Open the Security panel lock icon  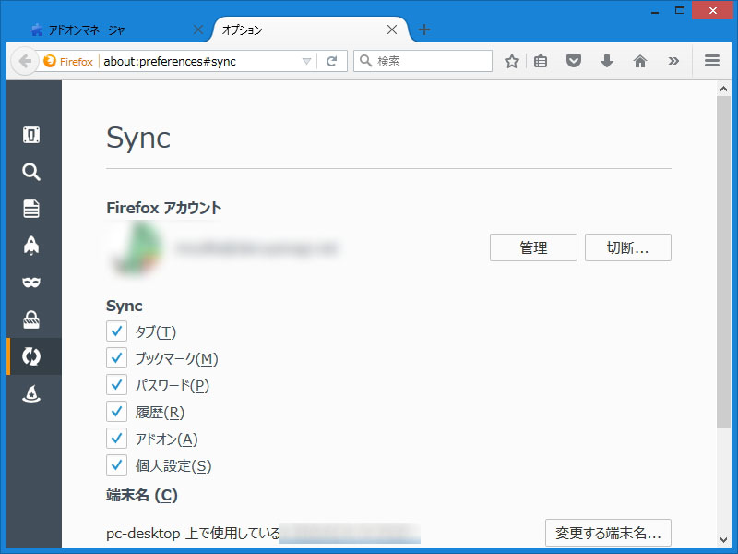coord(31,319)
